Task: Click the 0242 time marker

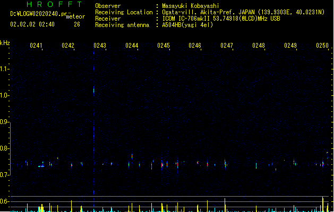Action: click(68, 46)
